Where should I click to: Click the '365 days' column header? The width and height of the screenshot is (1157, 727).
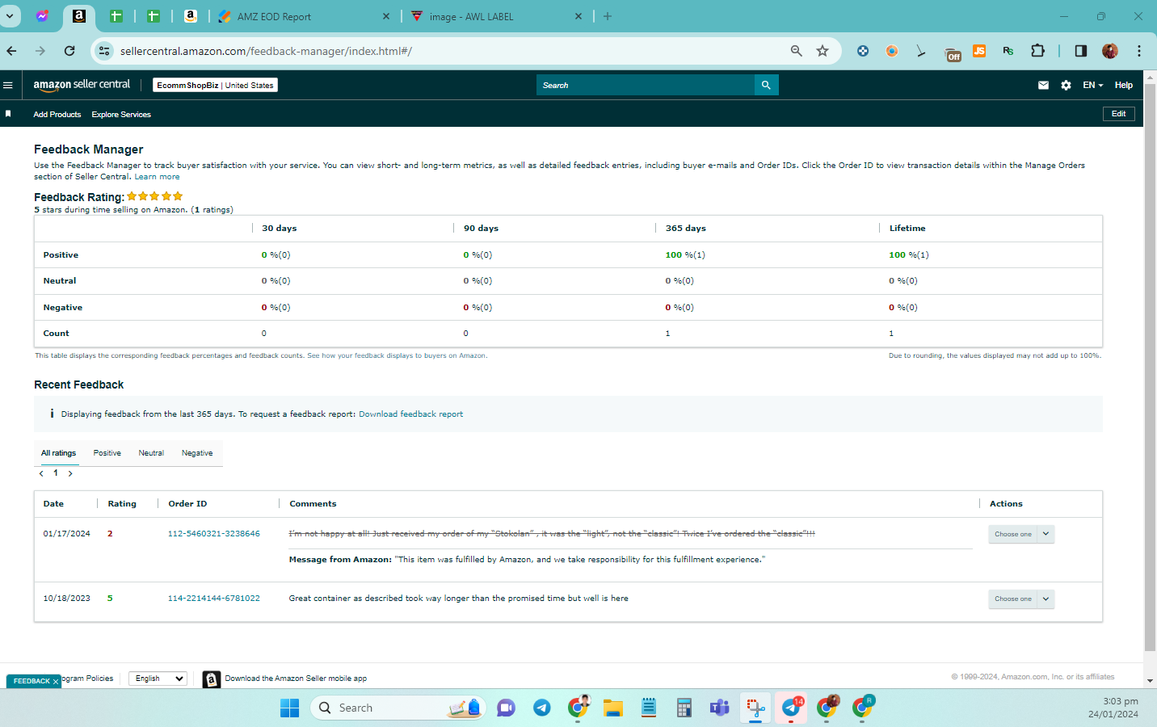pos(686,229)
